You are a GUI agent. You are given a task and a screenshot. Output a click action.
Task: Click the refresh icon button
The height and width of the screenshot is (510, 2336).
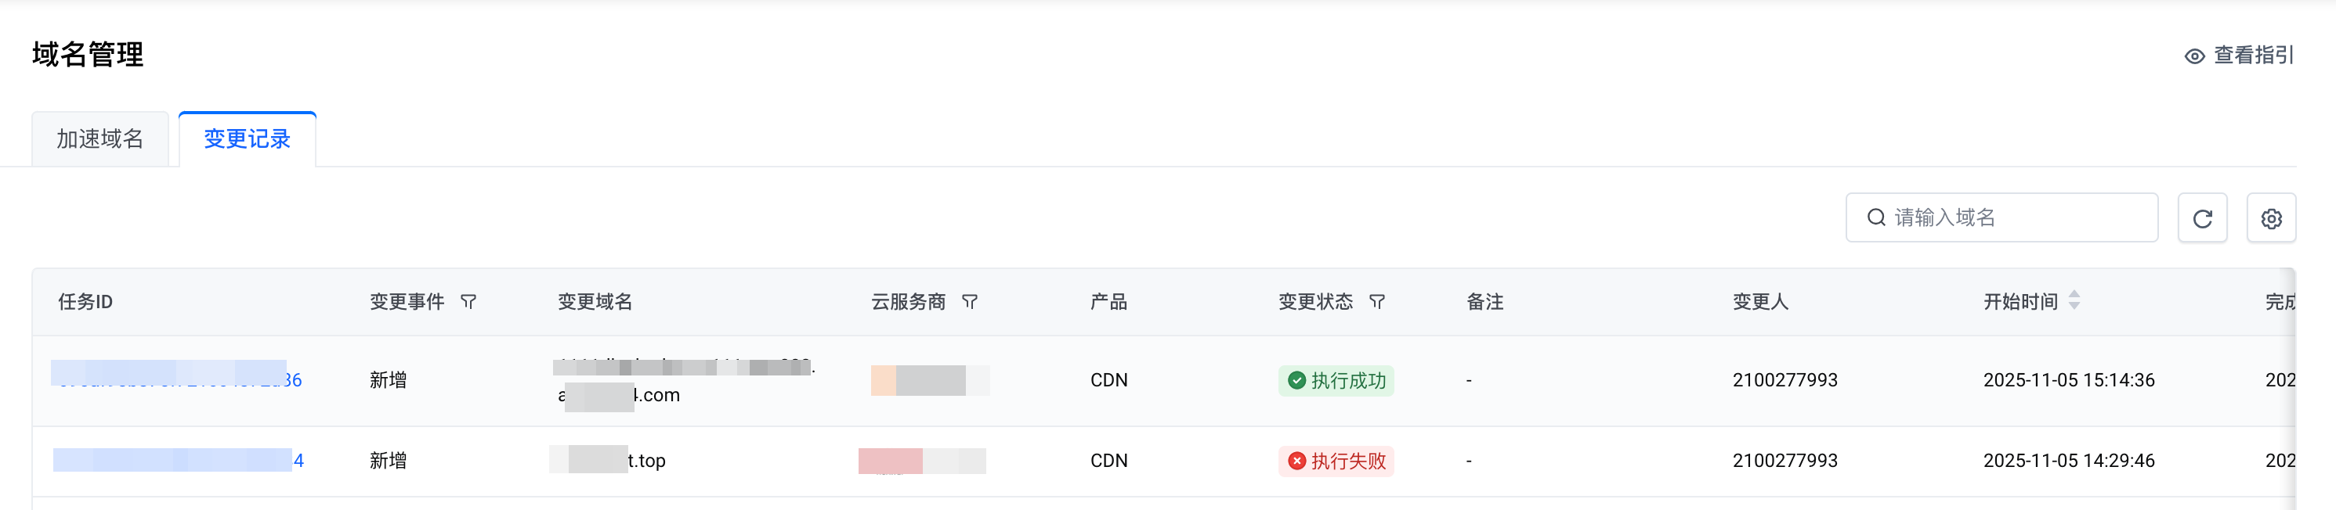pos(2202,218)
